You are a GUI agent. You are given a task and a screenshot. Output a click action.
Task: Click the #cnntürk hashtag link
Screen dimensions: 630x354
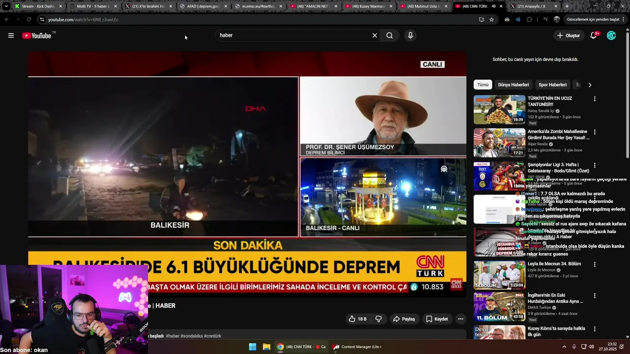point(213,336)
